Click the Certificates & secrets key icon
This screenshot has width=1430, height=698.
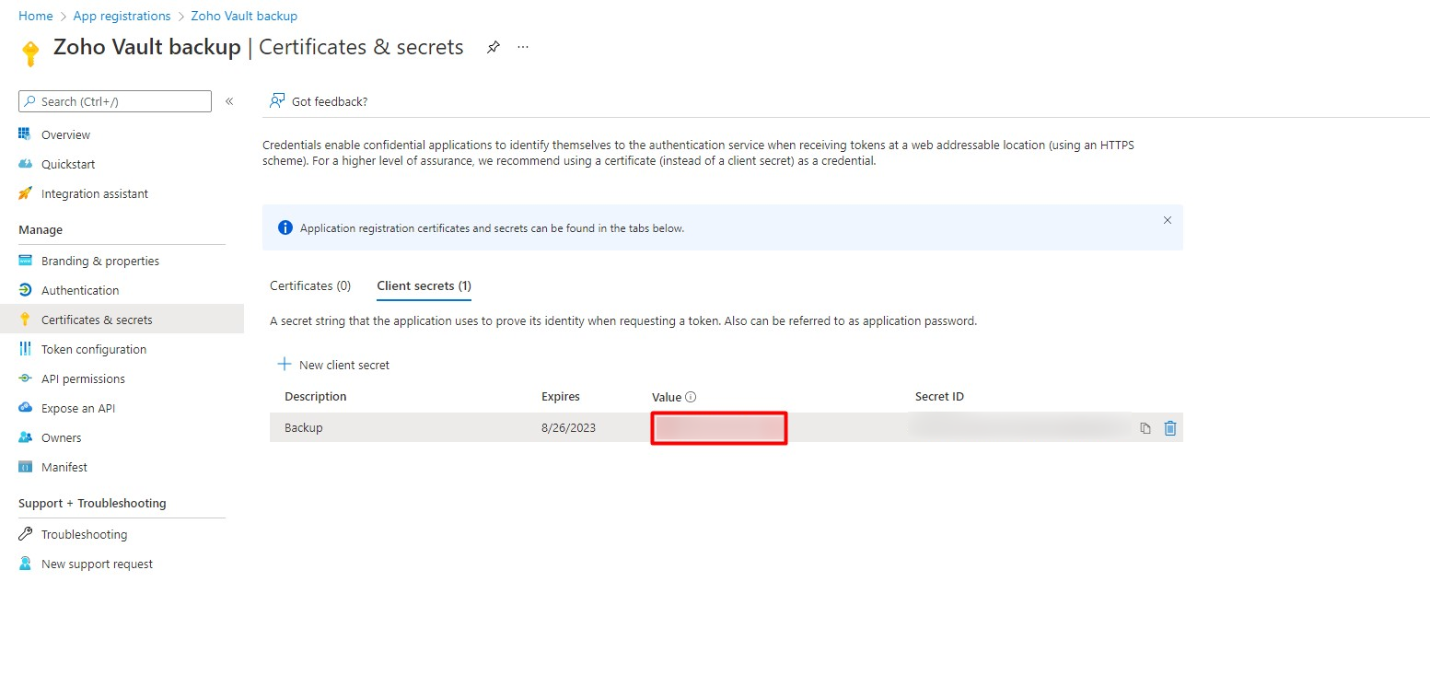(x=25, y=320)
